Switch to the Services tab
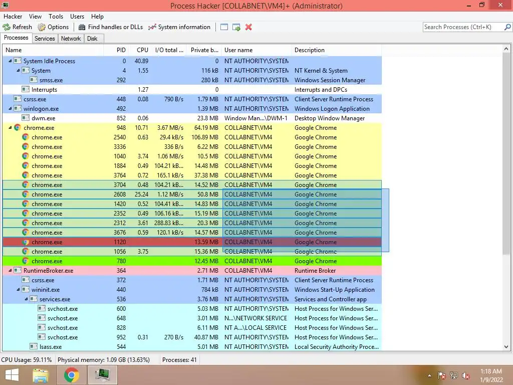Screen dimensions: 513x385 [45, 39]
